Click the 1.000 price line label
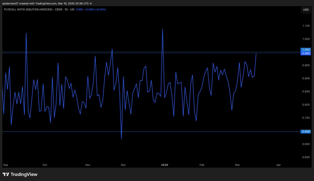 coord(306,50)
